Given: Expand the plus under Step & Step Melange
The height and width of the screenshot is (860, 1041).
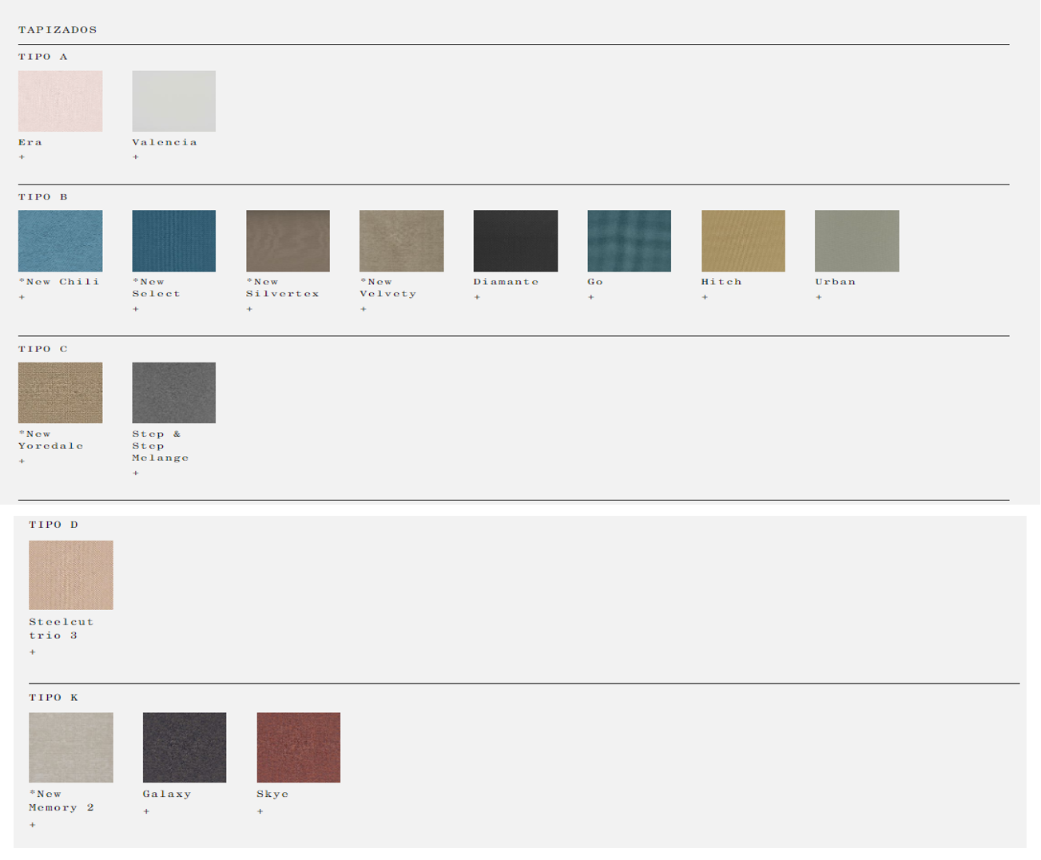Looking at the screenshot, I should point(136,473).
